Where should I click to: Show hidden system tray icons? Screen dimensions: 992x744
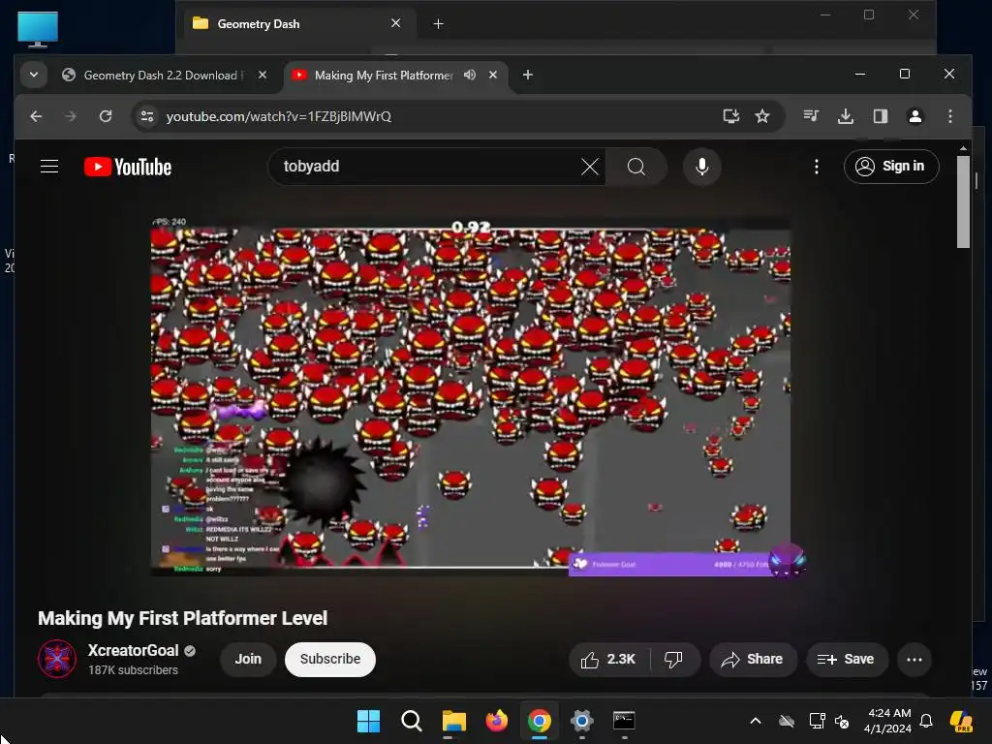click(755, 721)
